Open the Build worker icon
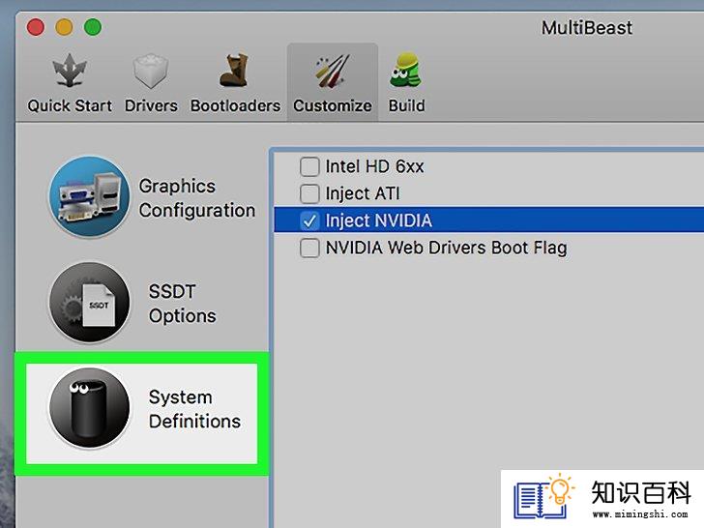Image resolution: width=704 pixels, height=528 pixels. point(406,70)
